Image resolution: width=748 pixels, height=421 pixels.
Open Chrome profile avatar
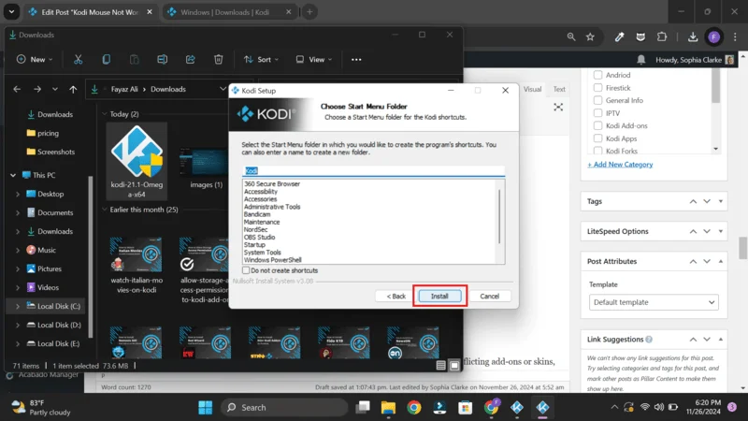click(713, 36)
